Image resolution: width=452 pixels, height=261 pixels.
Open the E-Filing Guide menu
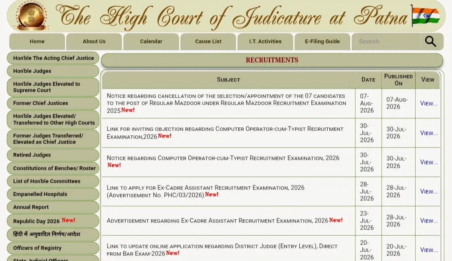(322, 41)
